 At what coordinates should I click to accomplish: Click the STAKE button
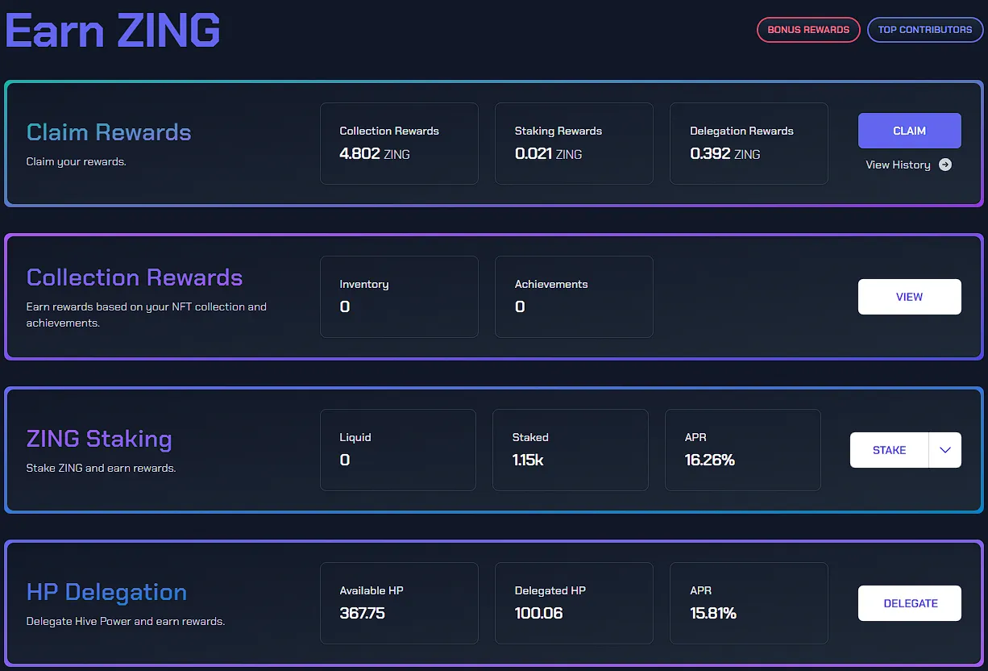pos(890,450)
